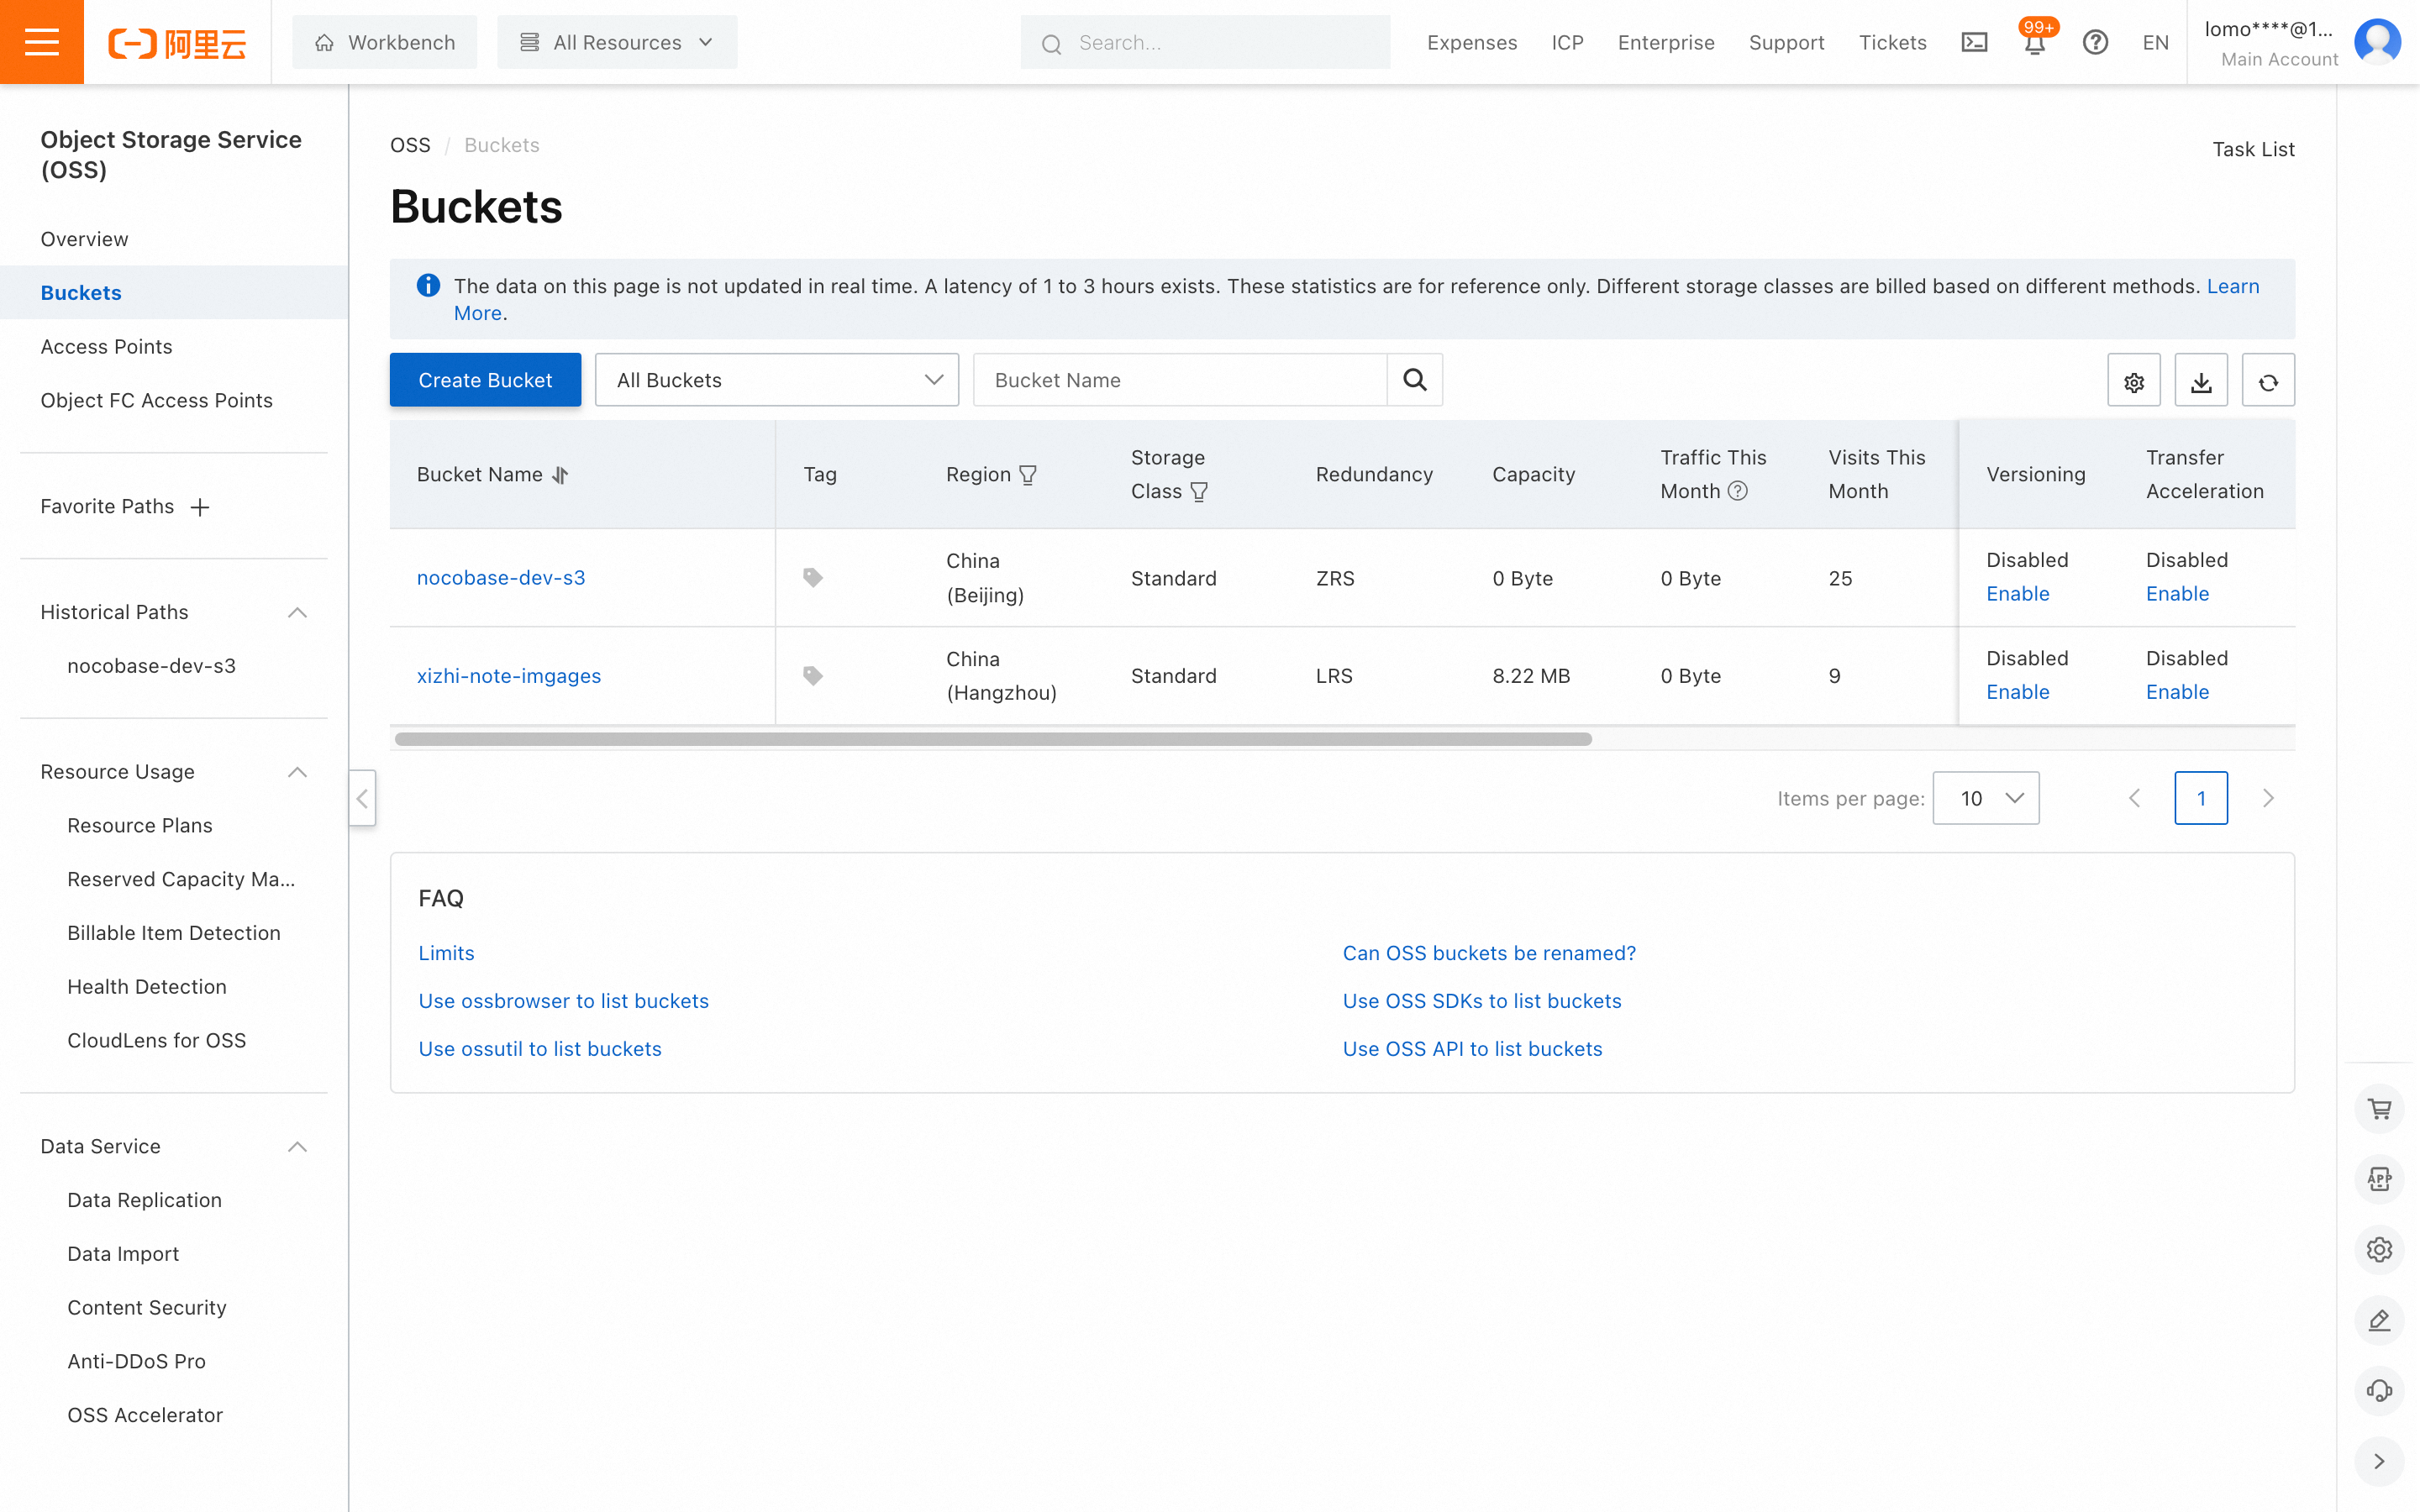Add a favorite path with plus

pyautogui.click(x=200, y=507)
